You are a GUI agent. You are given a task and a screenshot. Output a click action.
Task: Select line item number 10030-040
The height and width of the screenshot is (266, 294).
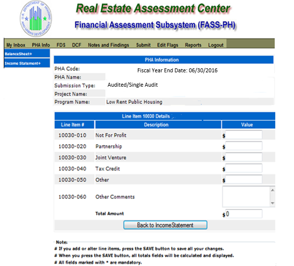[72, 168]
